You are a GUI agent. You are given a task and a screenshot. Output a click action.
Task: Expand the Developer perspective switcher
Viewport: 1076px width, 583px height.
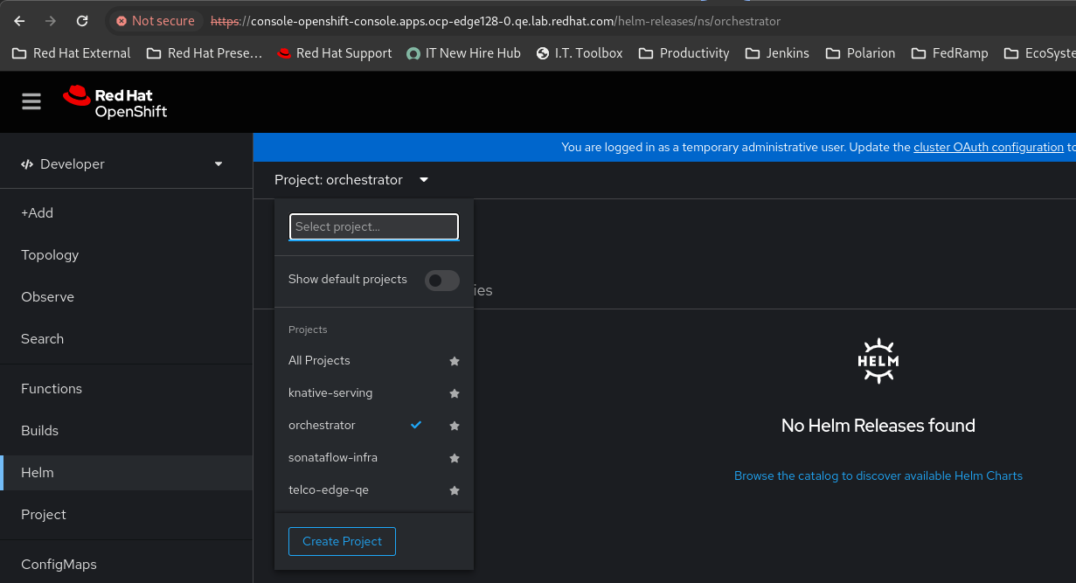[x=122, y=164]
